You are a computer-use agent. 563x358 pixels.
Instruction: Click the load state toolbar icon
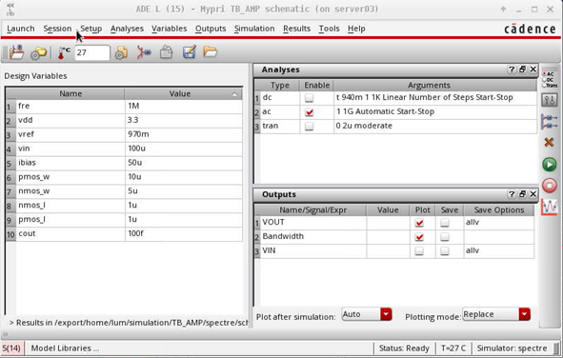pos(16,52)
